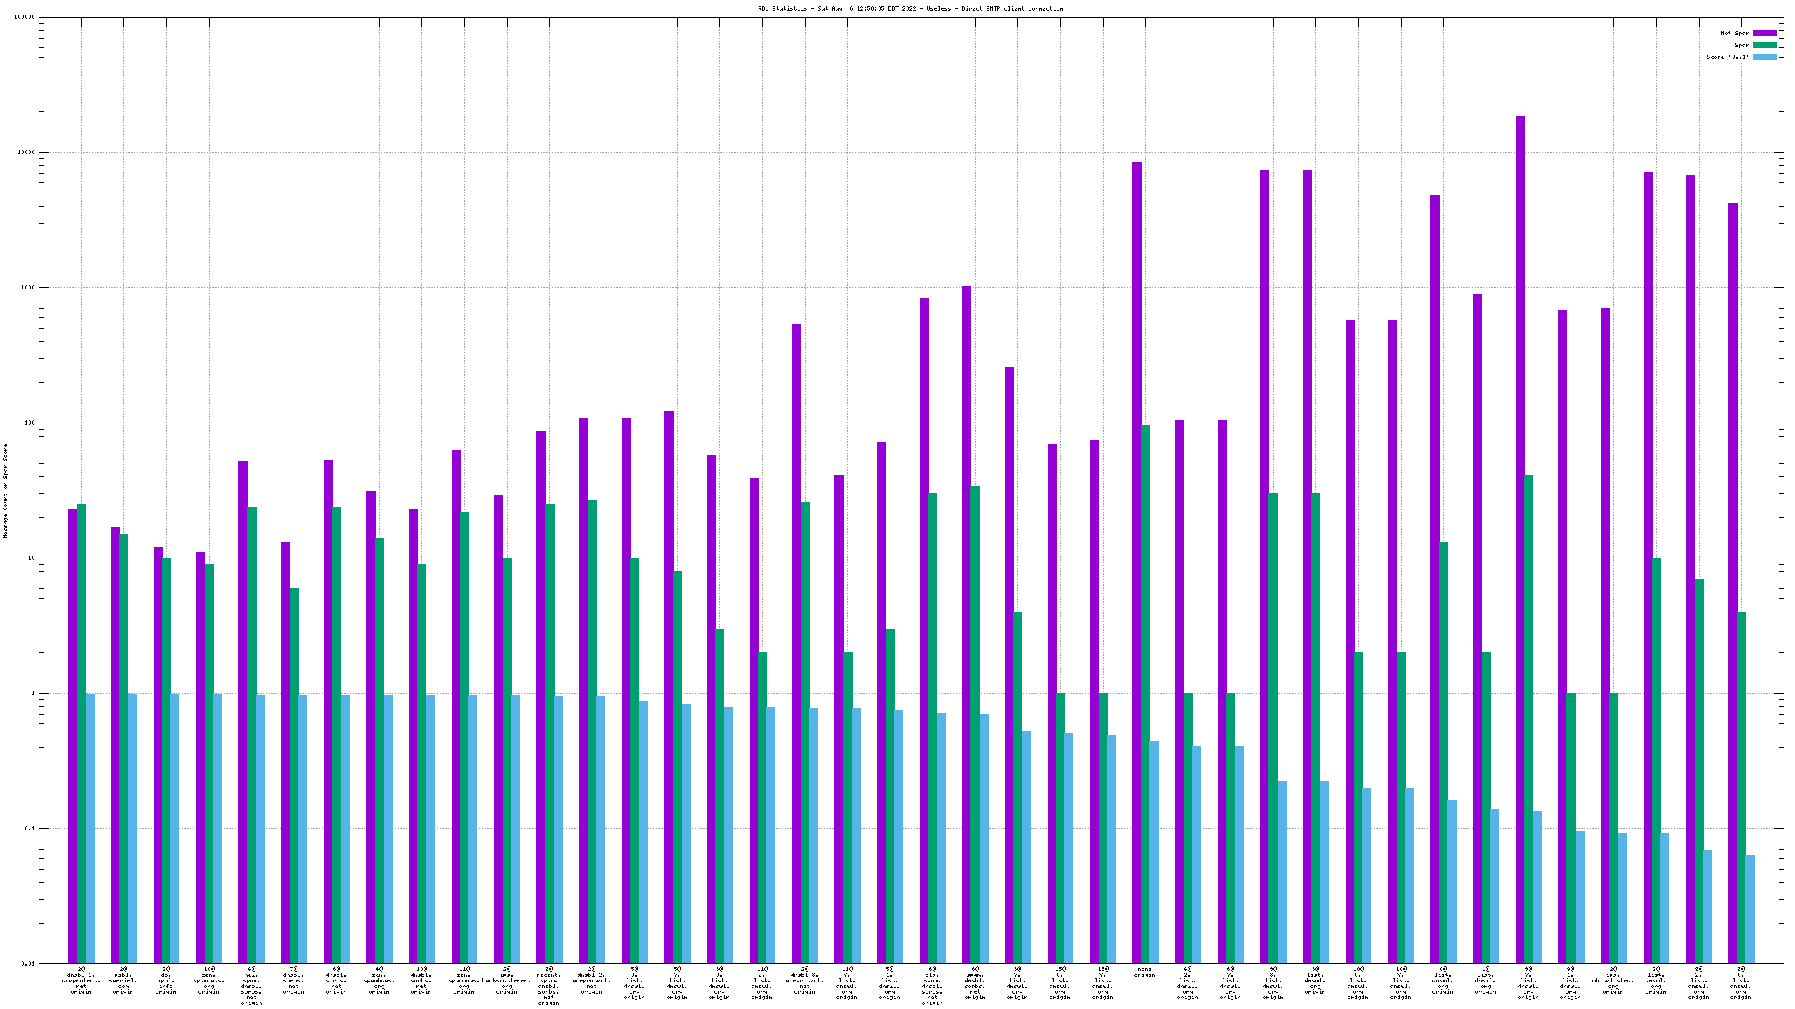Screen dimensions: 1795x1009
Task: Click the 'Not Spam' legend text
Action: (x=1735, y=33)
